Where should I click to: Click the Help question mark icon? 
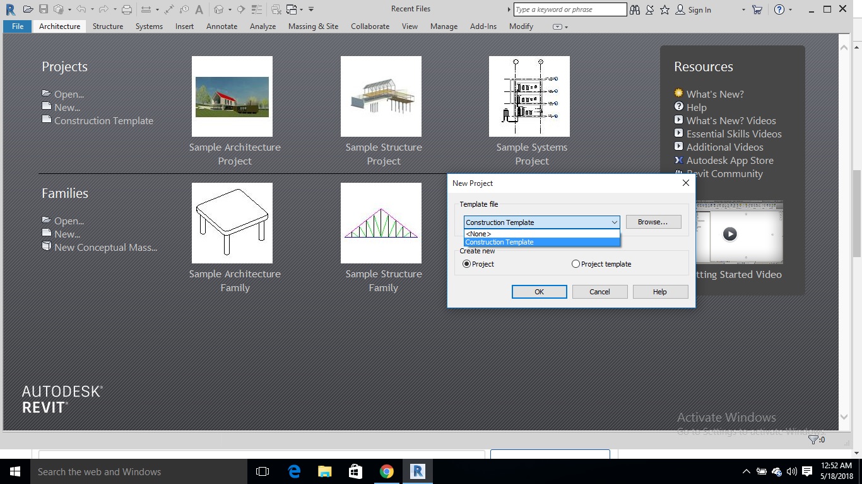click(779, 9)
